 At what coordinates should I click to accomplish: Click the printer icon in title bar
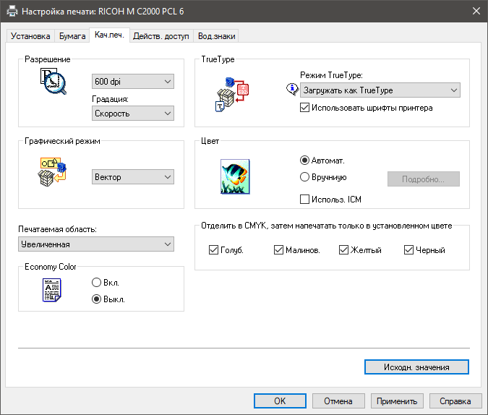(12, 12)
